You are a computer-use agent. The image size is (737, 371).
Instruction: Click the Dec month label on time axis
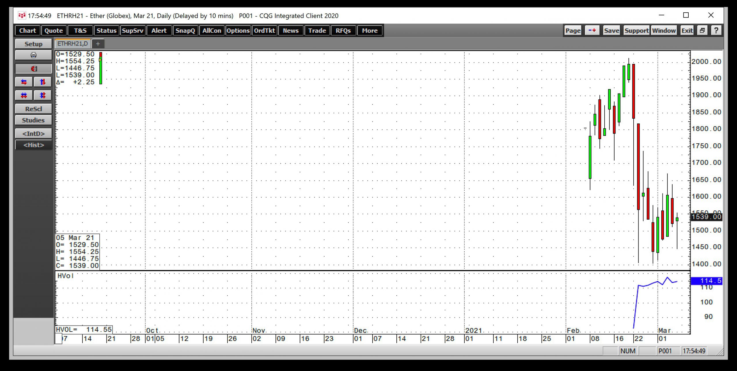pyautogui.click(x=360, y=330)
